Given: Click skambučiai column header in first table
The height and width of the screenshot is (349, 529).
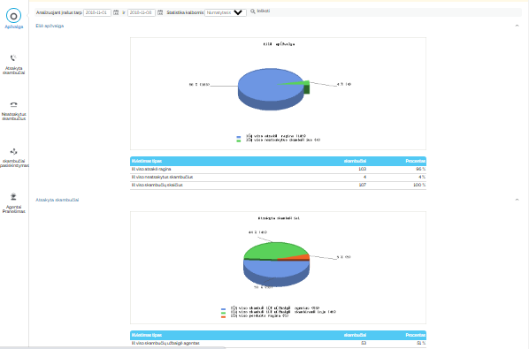Looking at the screenshot, I should click(x=355, y=161).
